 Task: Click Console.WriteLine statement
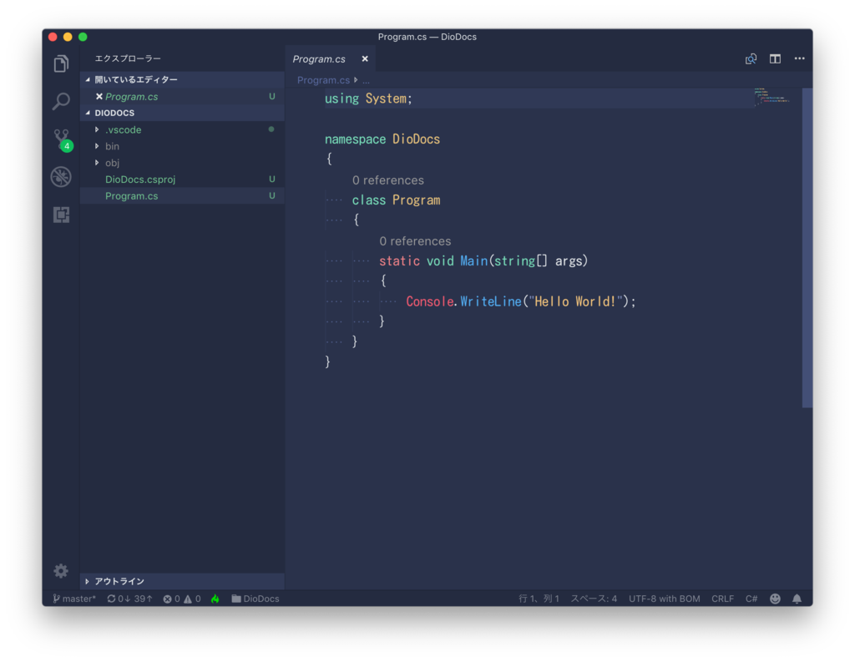[x=521, y=301]
